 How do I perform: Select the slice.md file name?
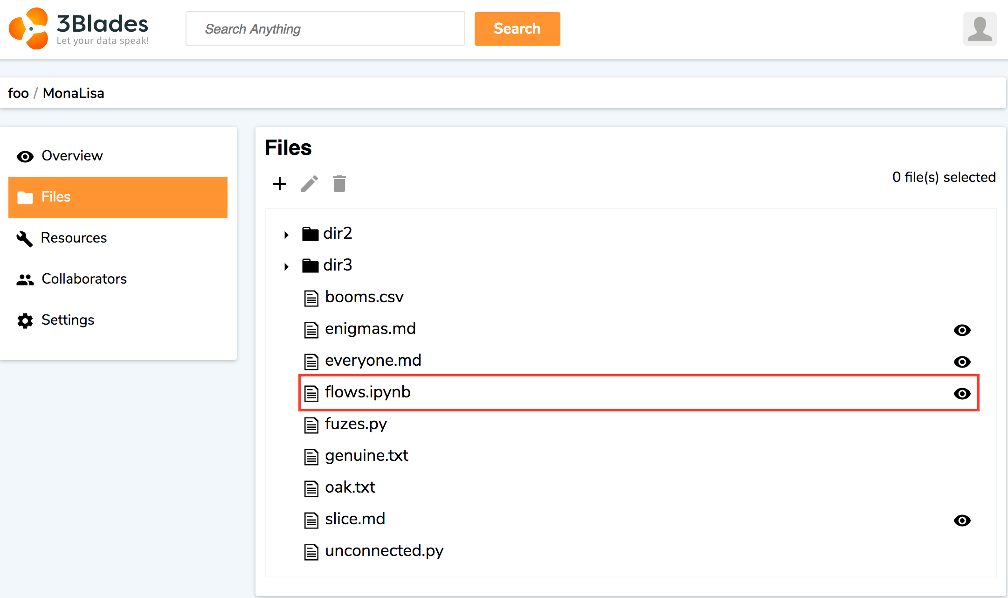[355, 519]
